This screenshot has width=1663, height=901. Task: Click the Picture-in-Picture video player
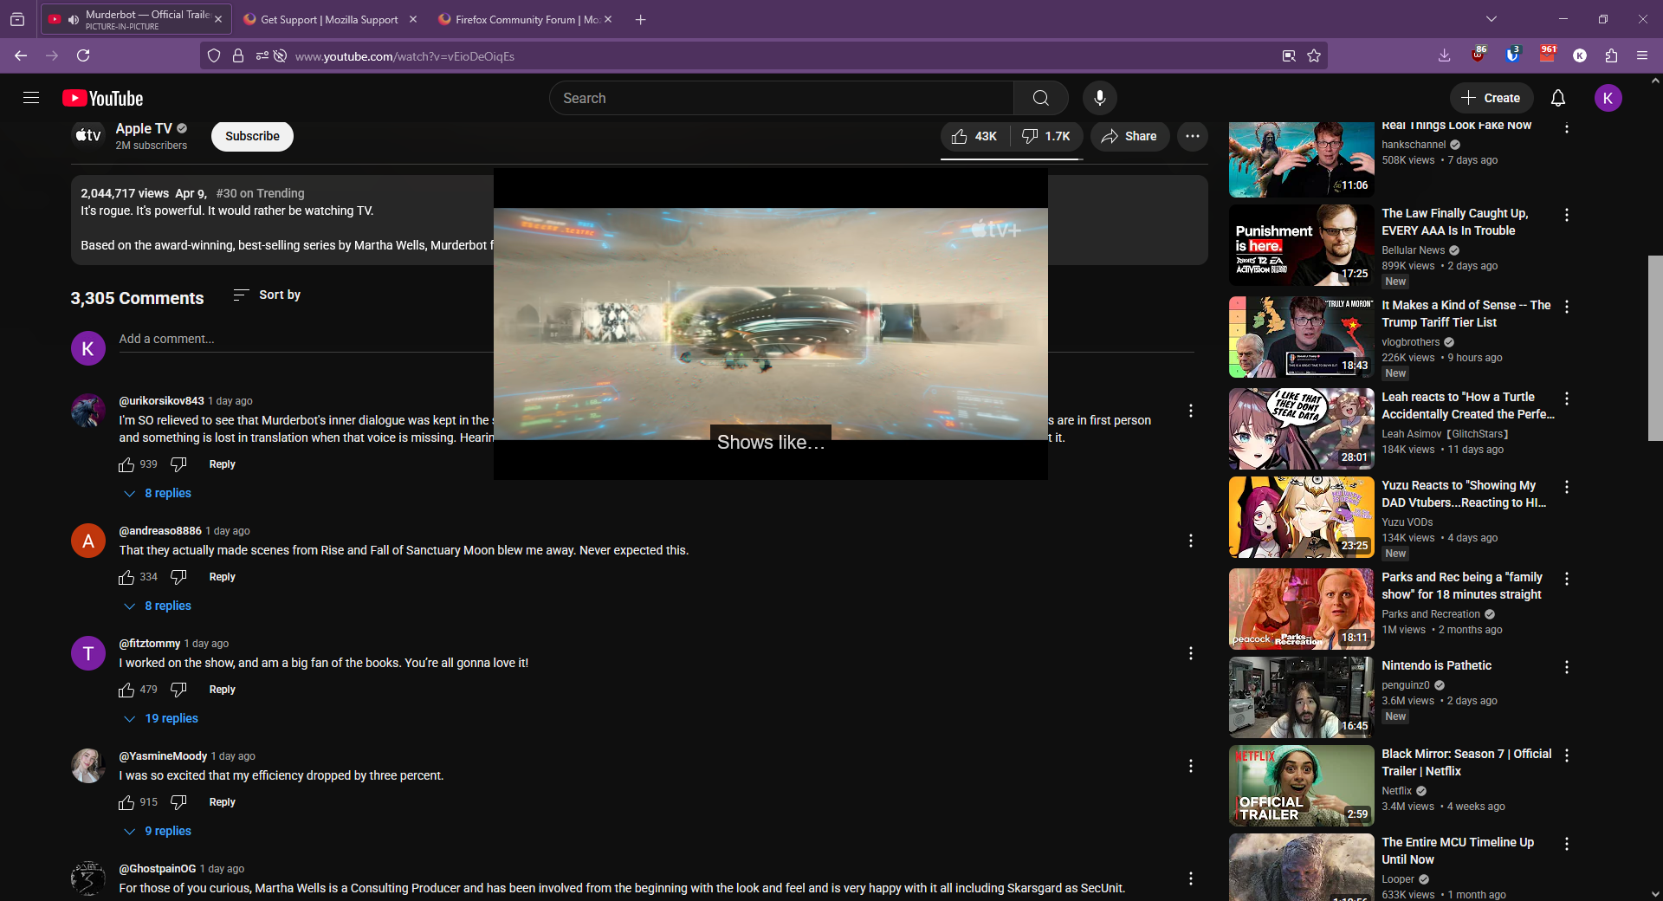point(771,324)
